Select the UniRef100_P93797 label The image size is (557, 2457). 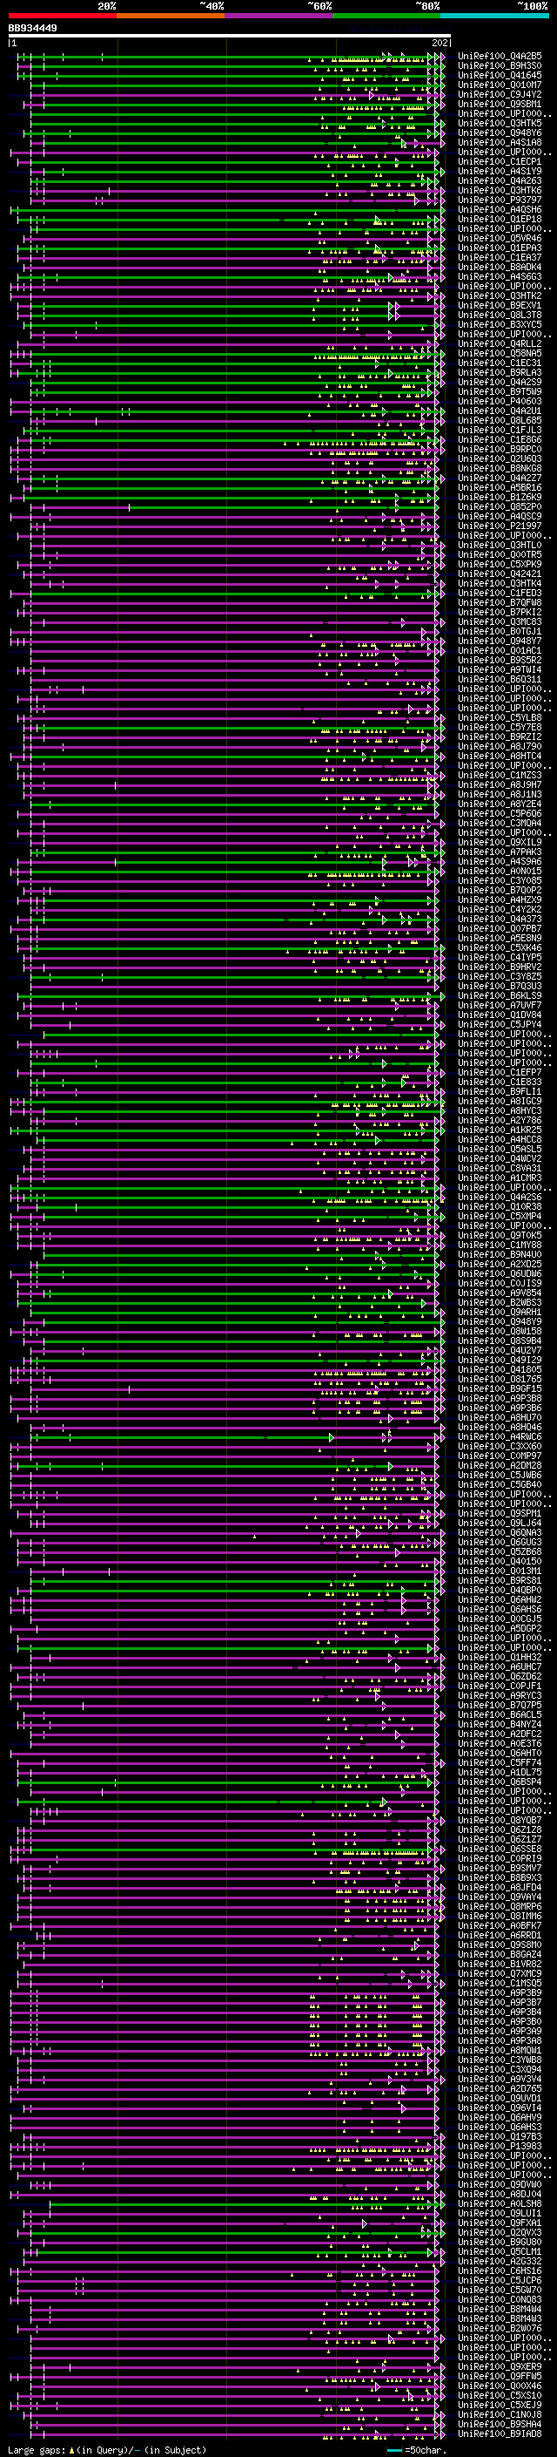500,200
